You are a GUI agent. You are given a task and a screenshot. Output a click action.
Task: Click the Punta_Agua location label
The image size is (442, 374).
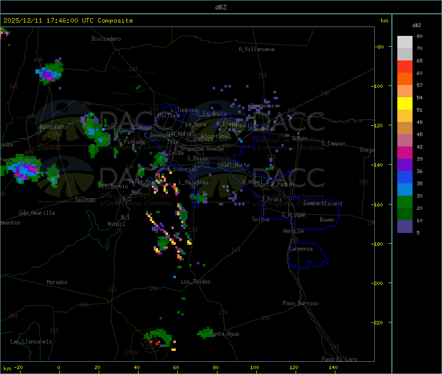[224, 334]
